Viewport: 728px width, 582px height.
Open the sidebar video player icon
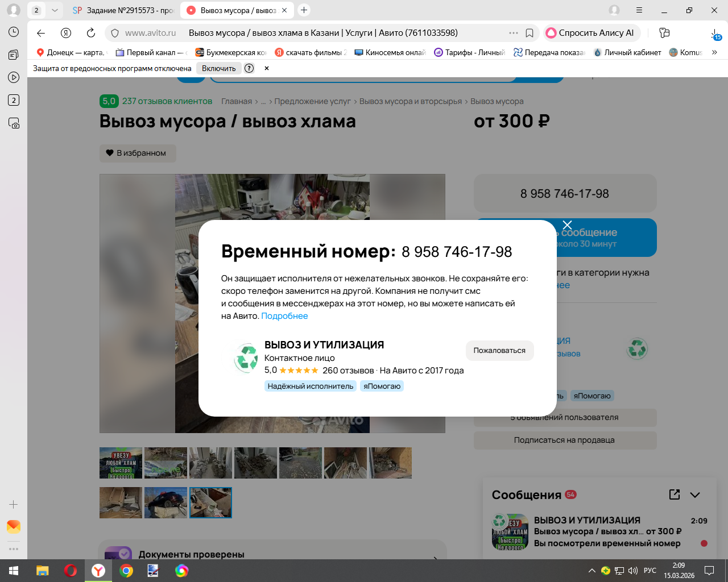[x=14, y=77]
